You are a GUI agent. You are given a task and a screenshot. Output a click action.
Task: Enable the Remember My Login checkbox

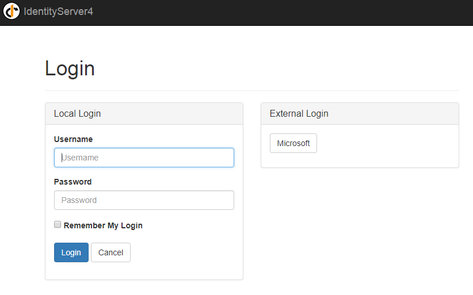click(58, 224)
